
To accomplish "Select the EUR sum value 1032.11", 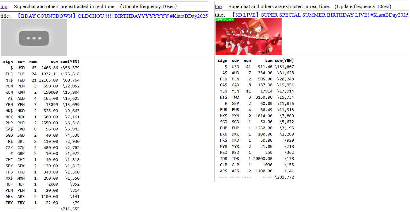I will 50,74.
